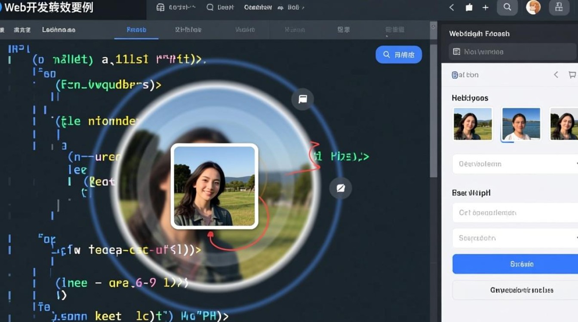
Task: Open search from the top toolbar
Action: pyautogui.click(x=507, y=7)
